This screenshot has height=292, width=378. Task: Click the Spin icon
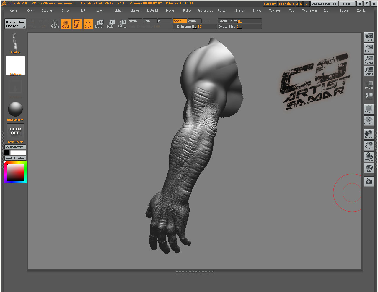coord(369,168)
